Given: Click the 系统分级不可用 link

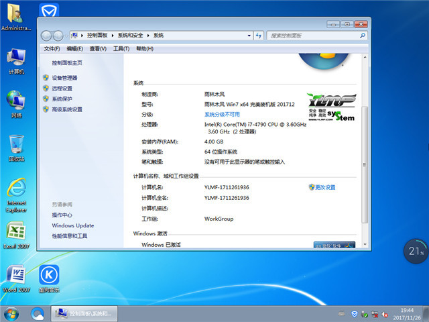Looking at the screenshot, I should pos(222,115).
